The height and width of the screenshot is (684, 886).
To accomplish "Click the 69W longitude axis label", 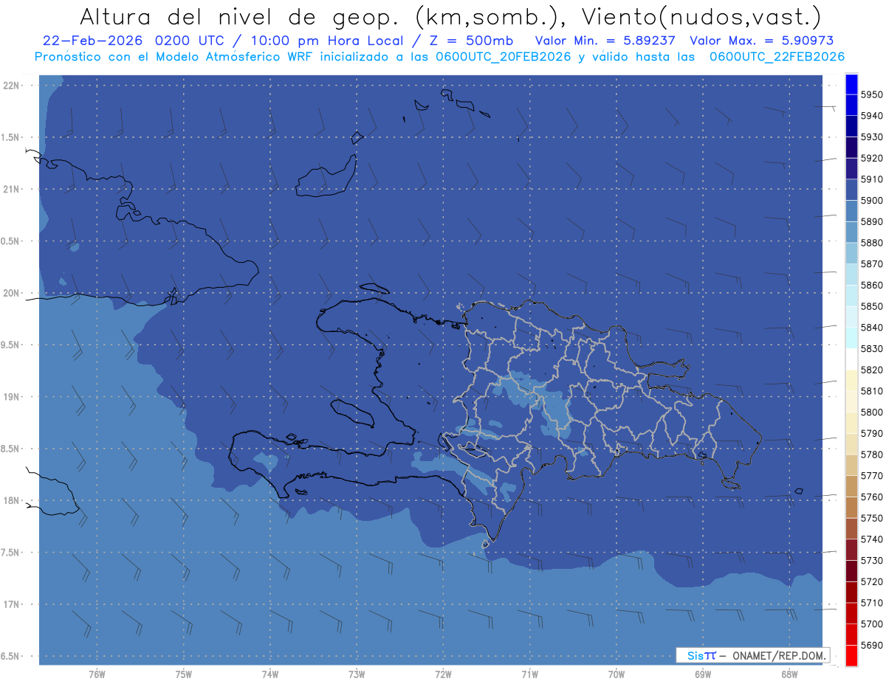I will [702, 674].
